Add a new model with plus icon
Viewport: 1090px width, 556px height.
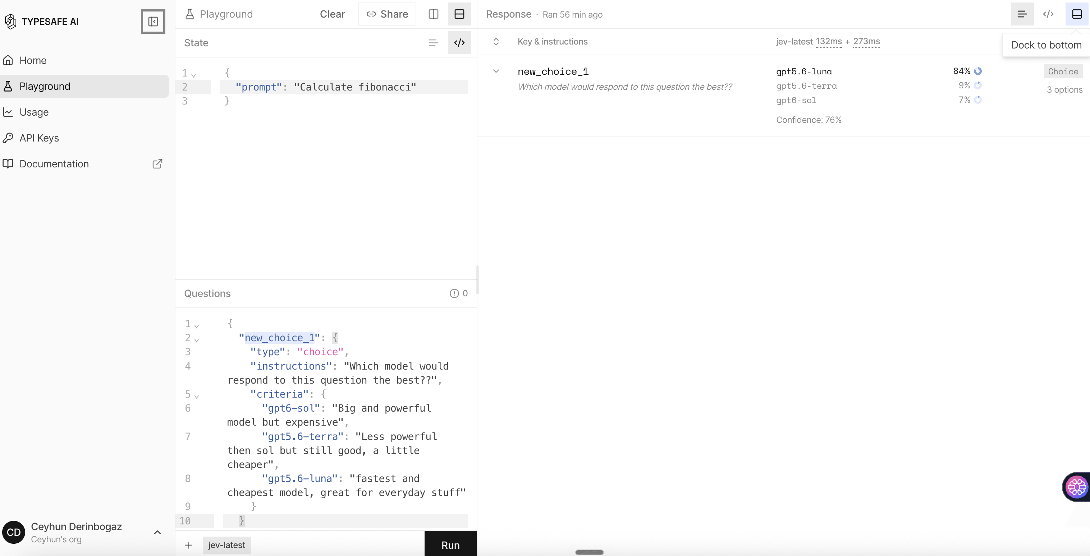188,545
